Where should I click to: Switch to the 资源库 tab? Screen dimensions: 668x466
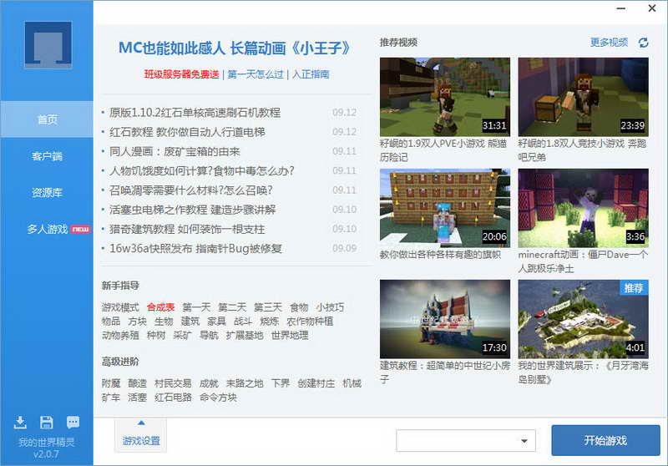[47, 193]
